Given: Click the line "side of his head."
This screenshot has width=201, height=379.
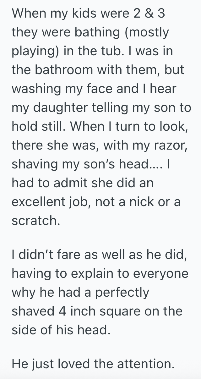Looking at the screenshot, I should pos(61,330).
